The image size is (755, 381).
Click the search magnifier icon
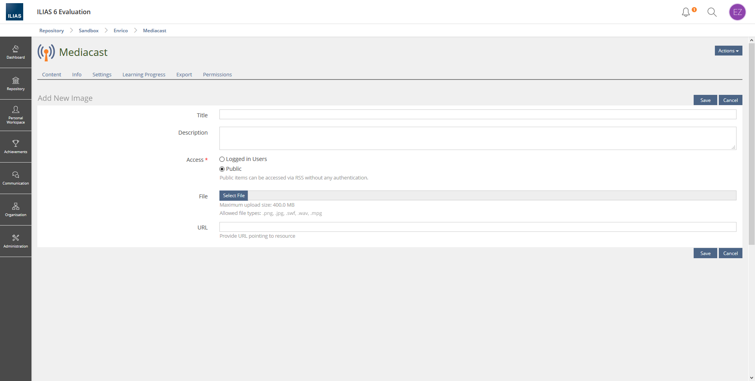point(712,12)
